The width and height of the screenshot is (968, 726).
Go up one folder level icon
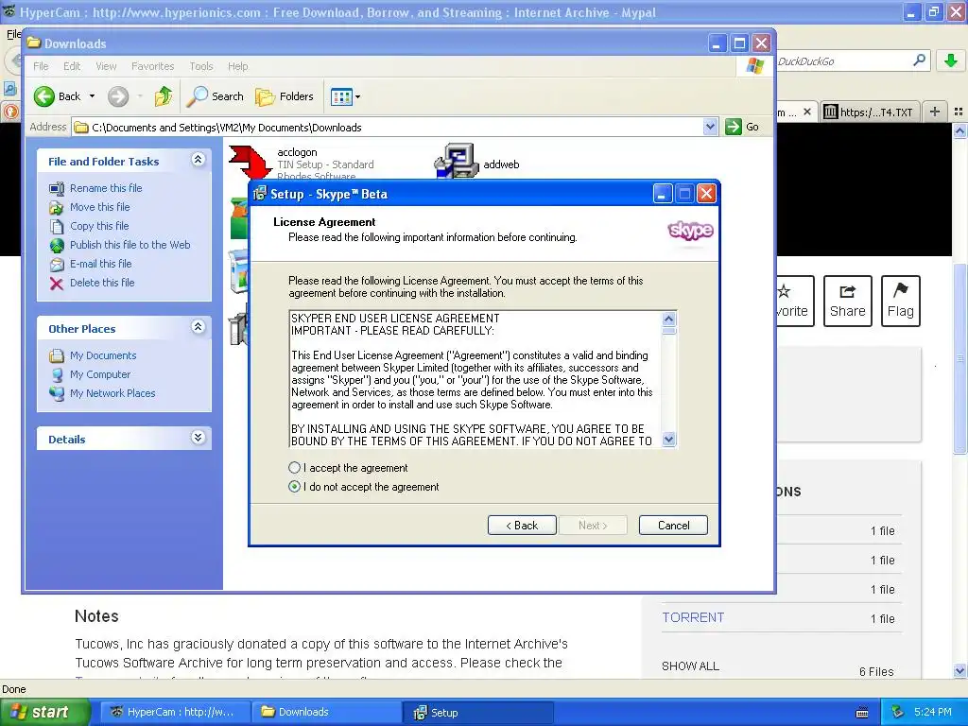click(164, 96)
